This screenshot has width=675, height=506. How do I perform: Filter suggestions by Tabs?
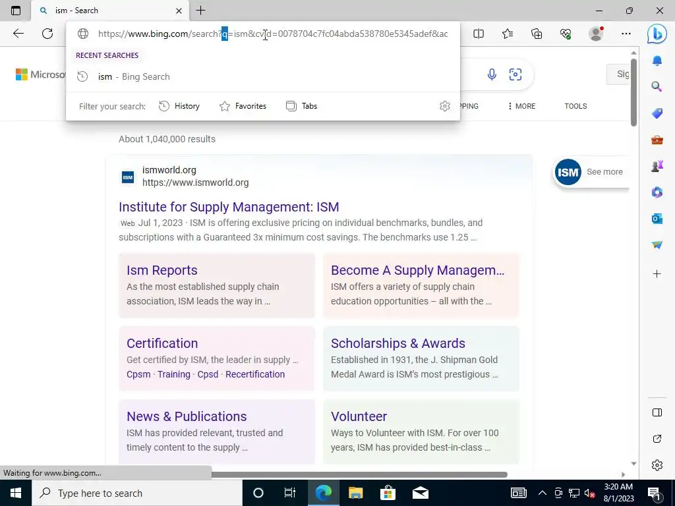(301, 106)
